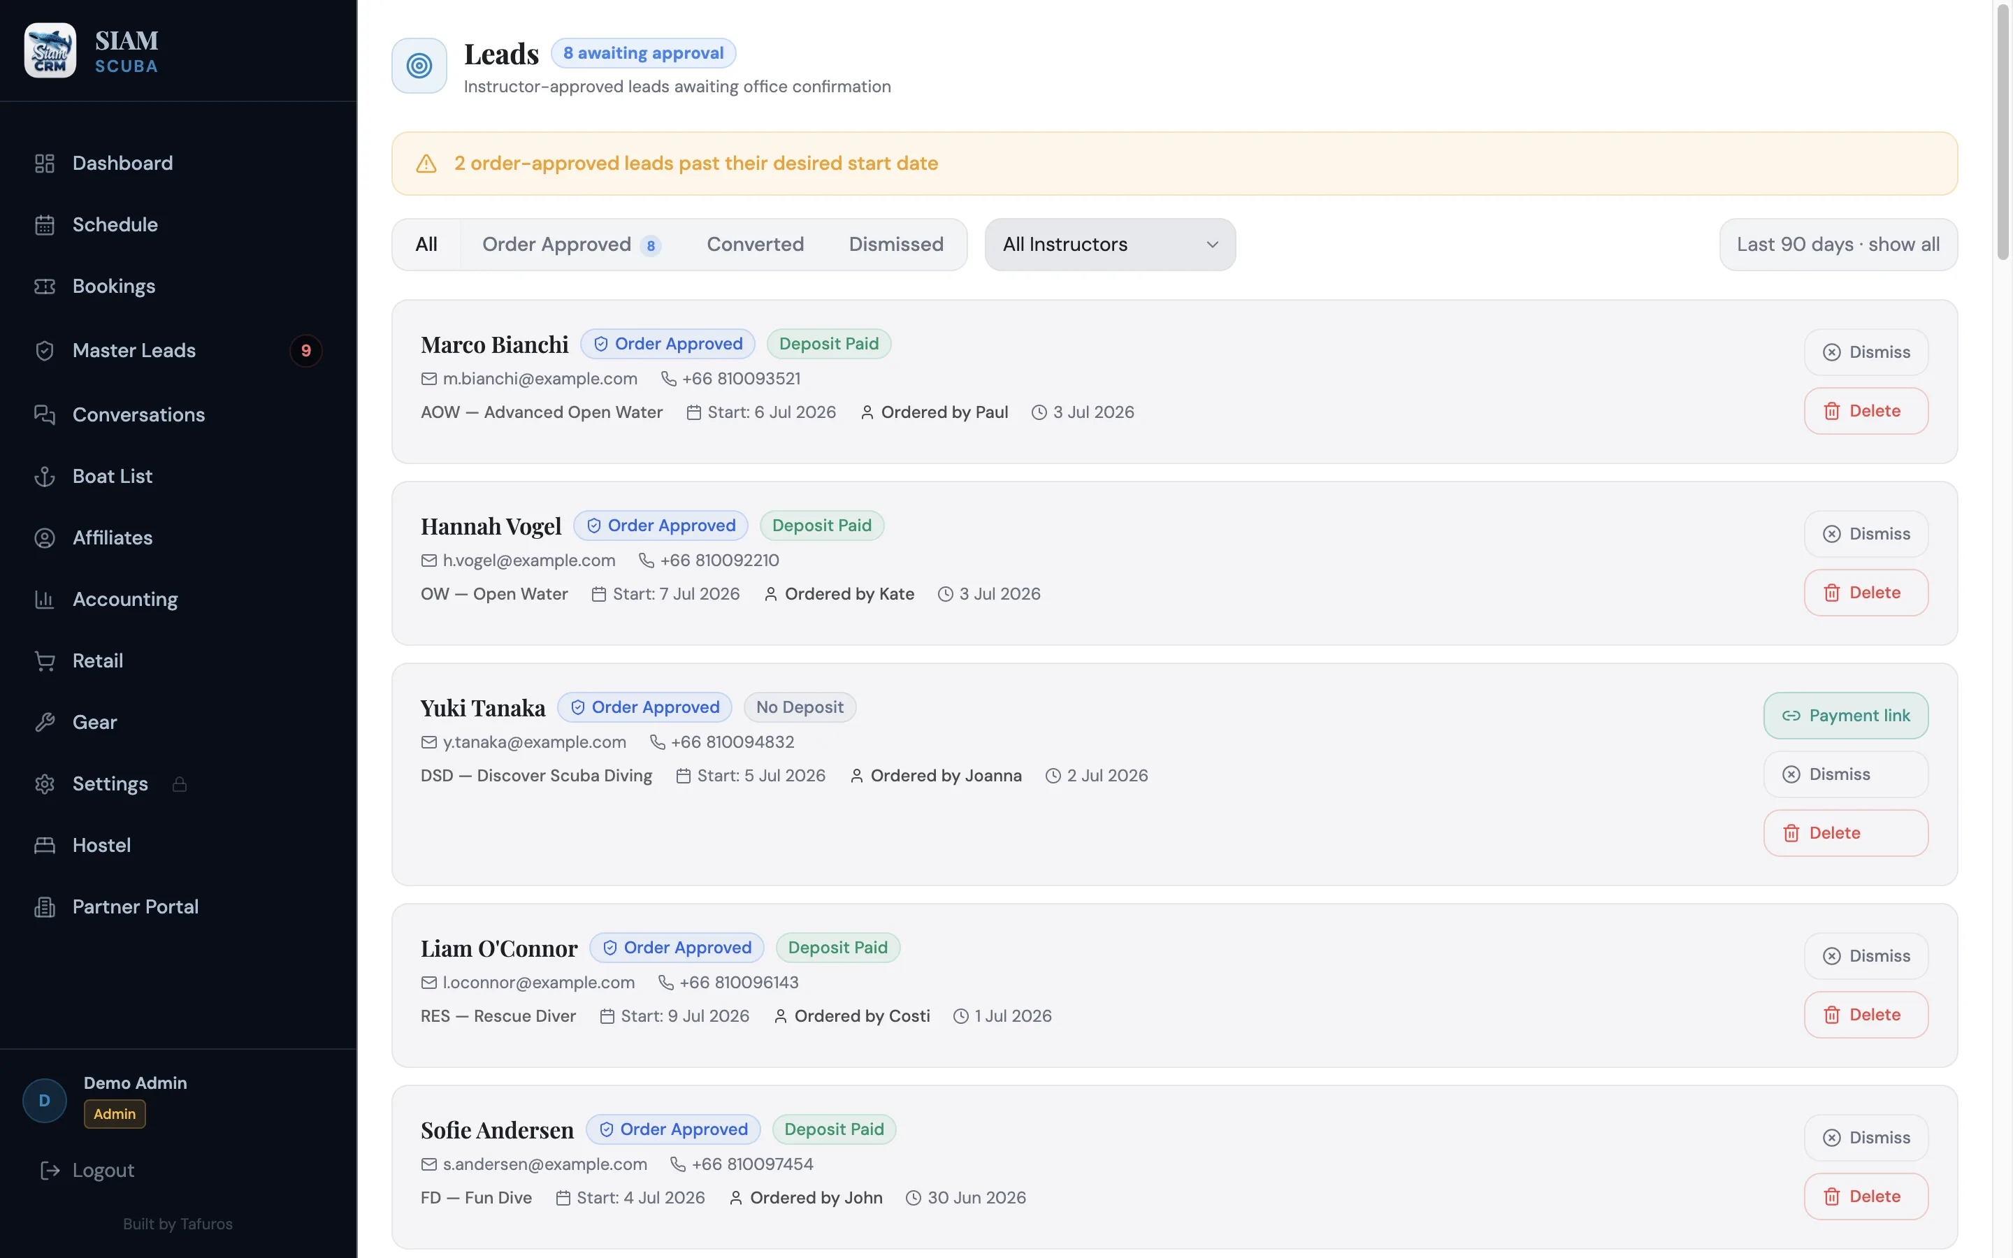Click the Siam CRM shark logo
Screen dimensions: 2013x1258
click(50, 50)
